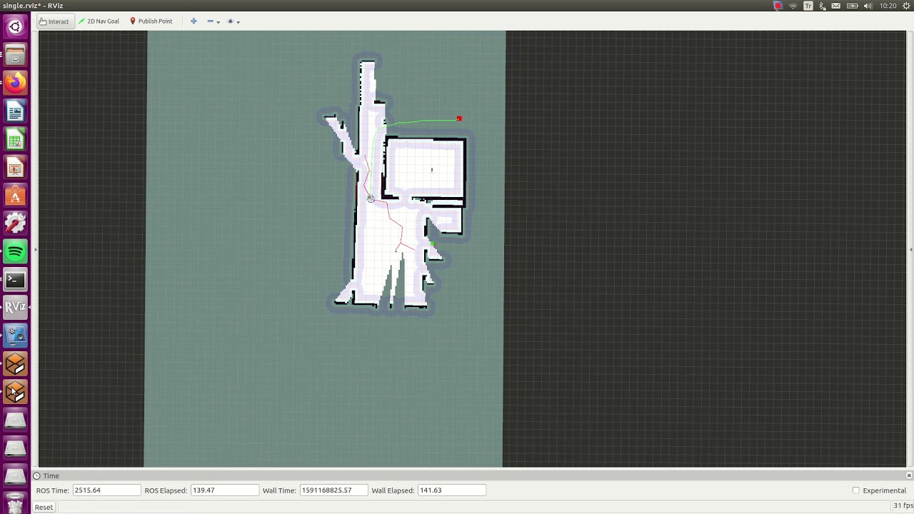Switch to RViz in the dock

coord(15,308)
